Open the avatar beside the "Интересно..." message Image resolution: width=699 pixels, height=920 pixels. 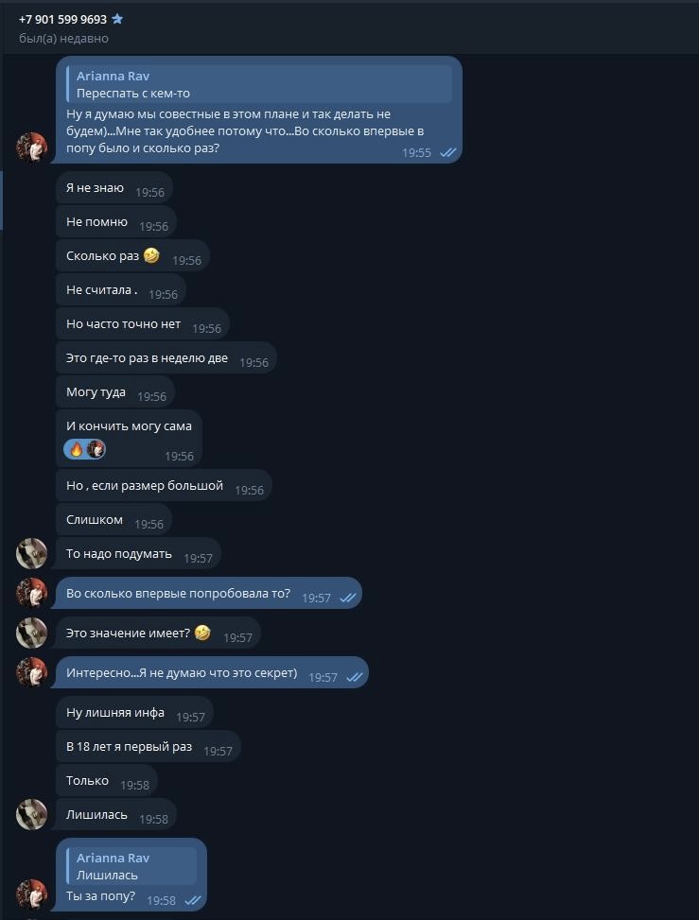tap(32, 672)
